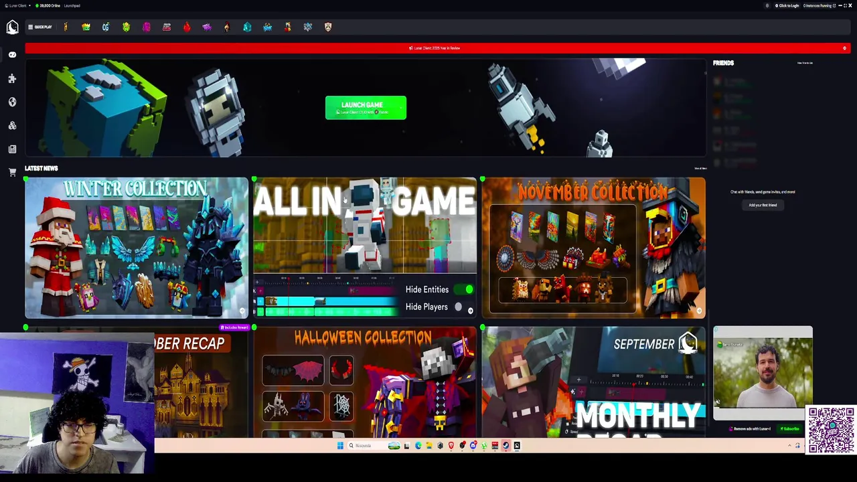Image resolution: width=857 pixels, height=482 pixels.
Task: Dismiss the red announcement banner
Action: coord(844,48)
